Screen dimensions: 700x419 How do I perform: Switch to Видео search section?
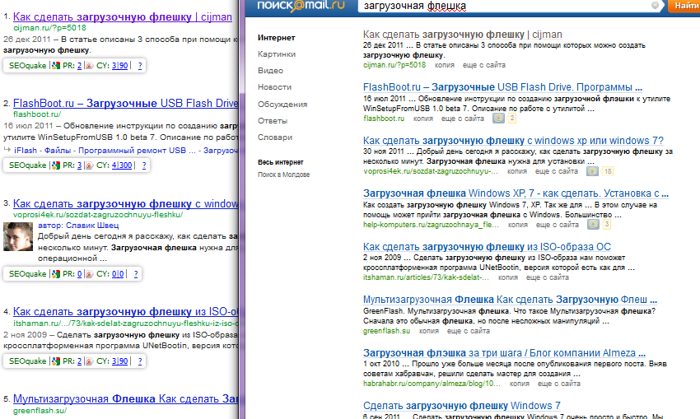click(270, 71)
